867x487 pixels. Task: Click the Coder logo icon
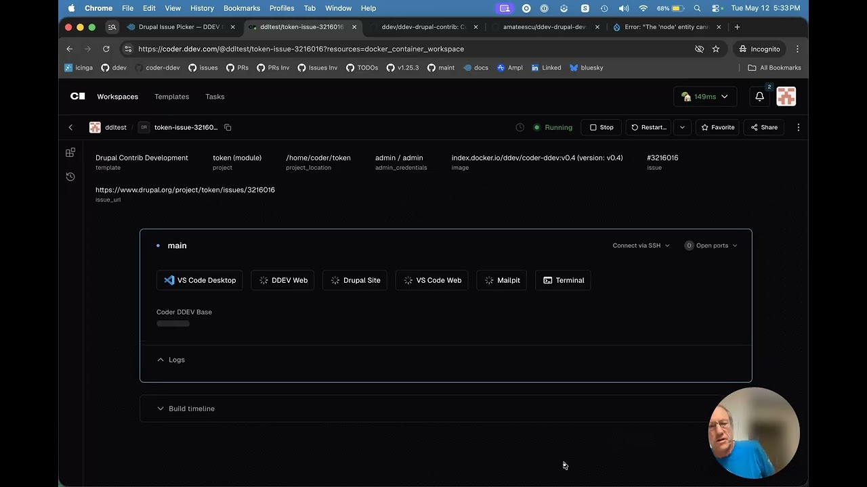[x=78, y=96]
